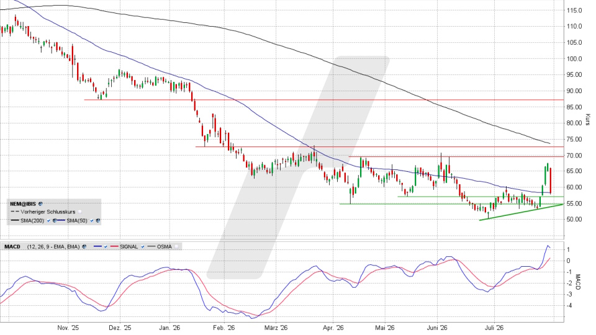The width and height of the screenshot is (596, 335).
Task: Open the SMA(200) settings globe icon
Action: click(55, 220)
